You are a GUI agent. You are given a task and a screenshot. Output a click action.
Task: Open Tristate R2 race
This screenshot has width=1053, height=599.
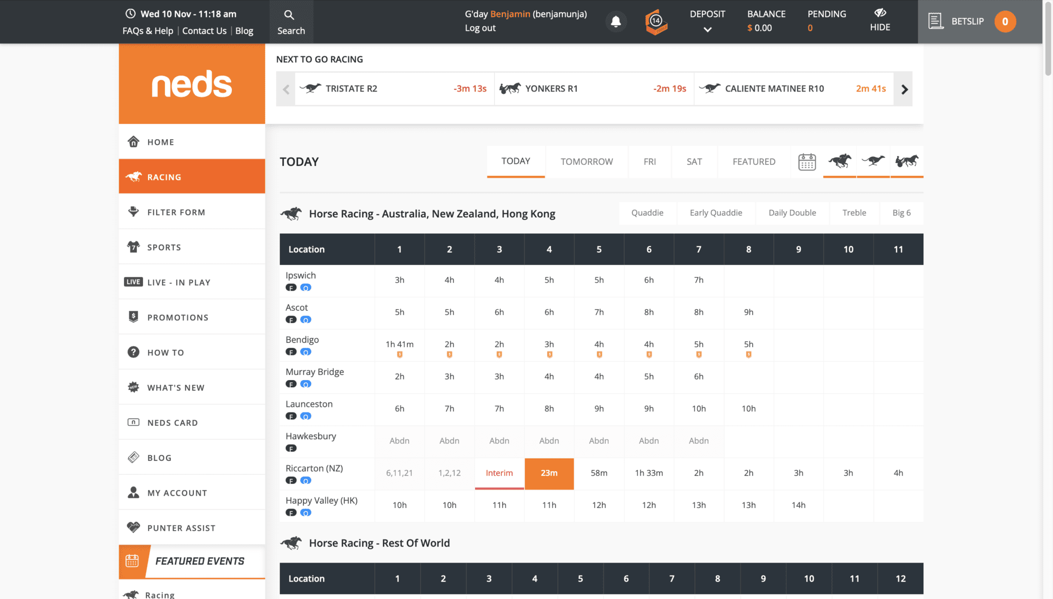point(394,89)
